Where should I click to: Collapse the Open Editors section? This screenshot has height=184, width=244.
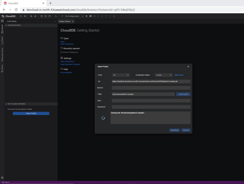tap(14, 25)
